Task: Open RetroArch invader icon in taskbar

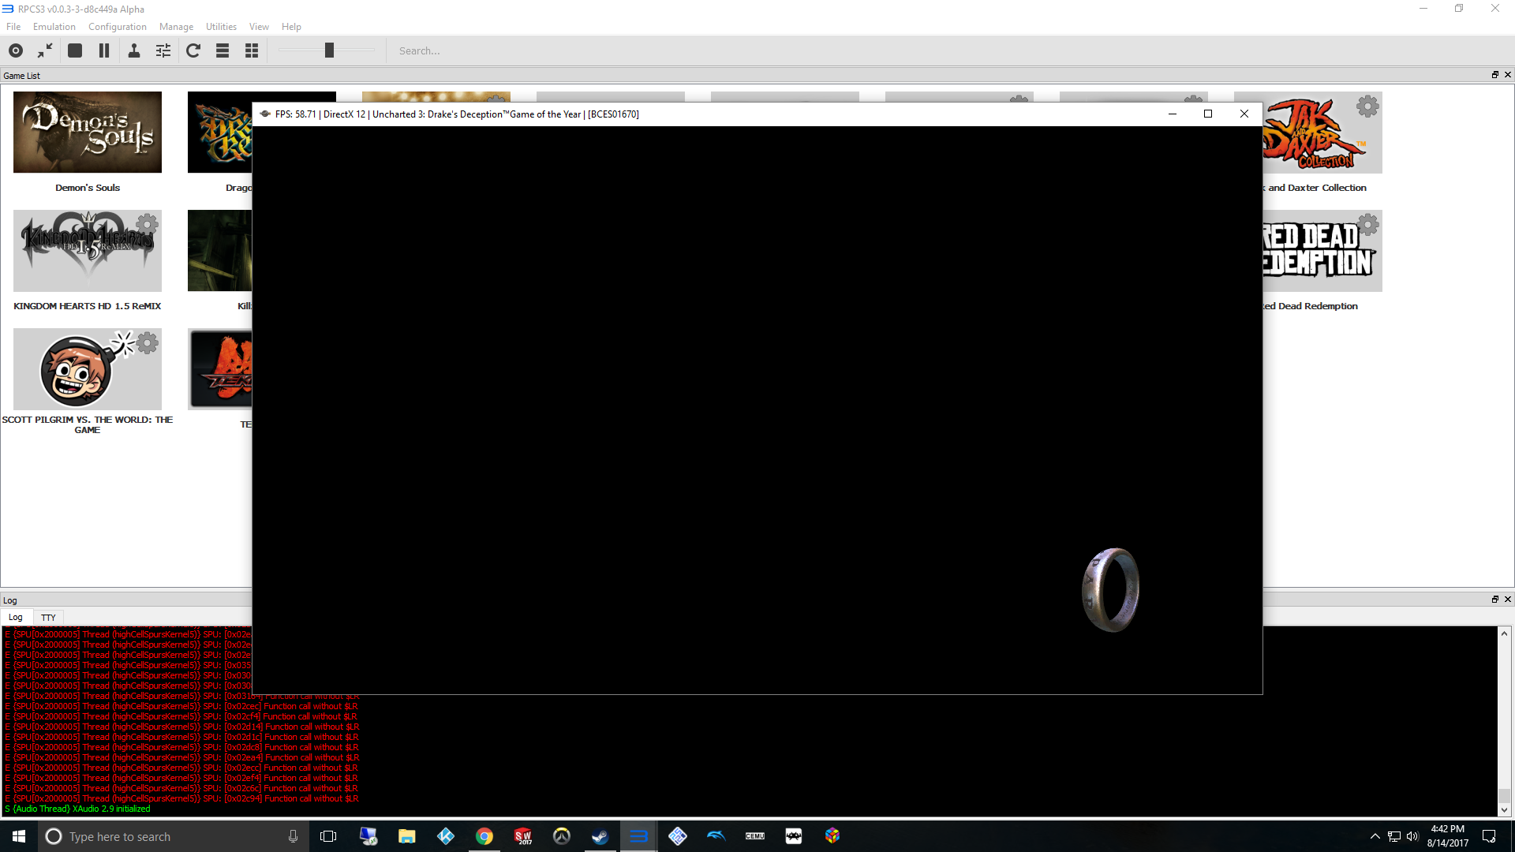Action: click(793, 836)
